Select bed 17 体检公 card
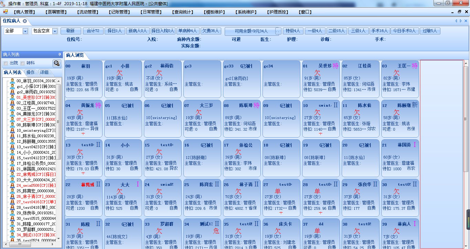470x249 pixels. pyautogui.click(x=242, y=158)
